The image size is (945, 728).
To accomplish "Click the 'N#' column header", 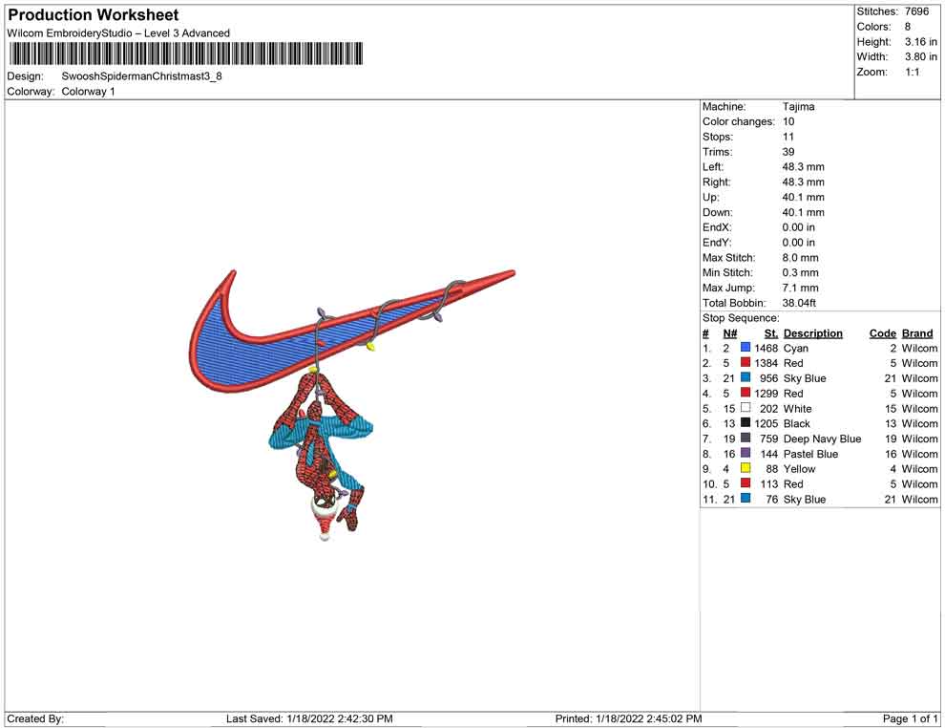I will [730, 333].
